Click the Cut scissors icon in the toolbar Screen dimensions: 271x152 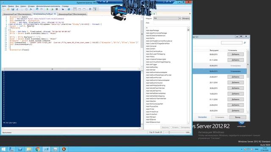pos(17,9)
